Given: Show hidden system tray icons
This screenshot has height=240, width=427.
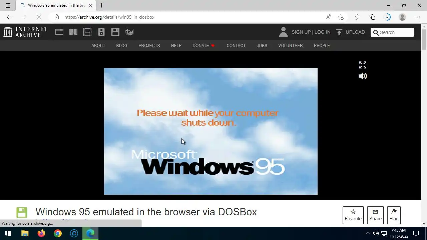Looking at the screenshot, I should point(368,233).
